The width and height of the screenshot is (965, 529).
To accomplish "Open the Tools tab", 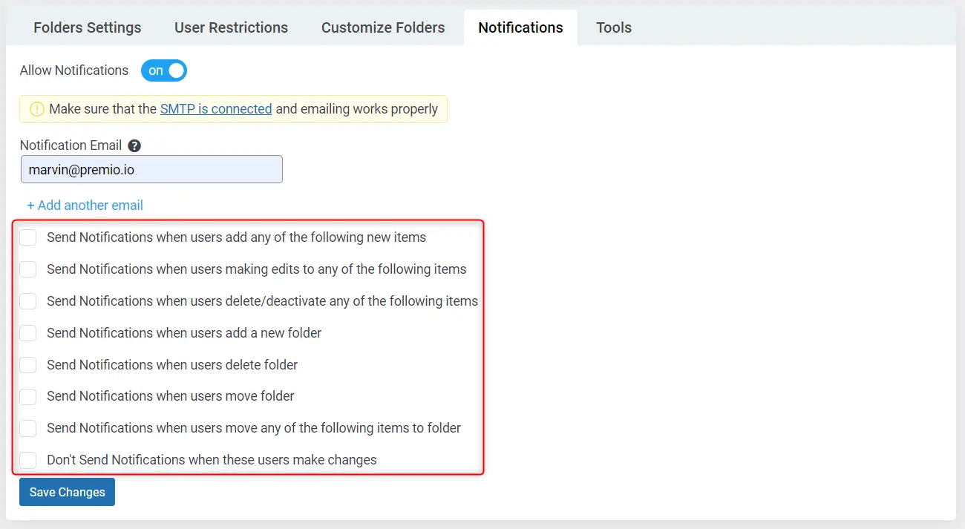I will [x=614, y=28].
